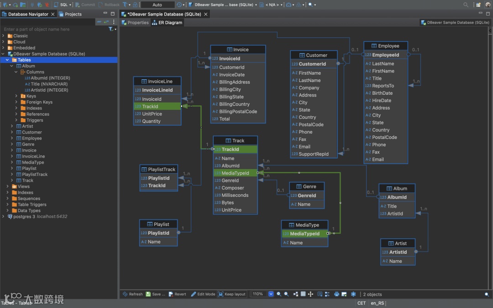Expand the Artist table node

(x=12, y=126)
